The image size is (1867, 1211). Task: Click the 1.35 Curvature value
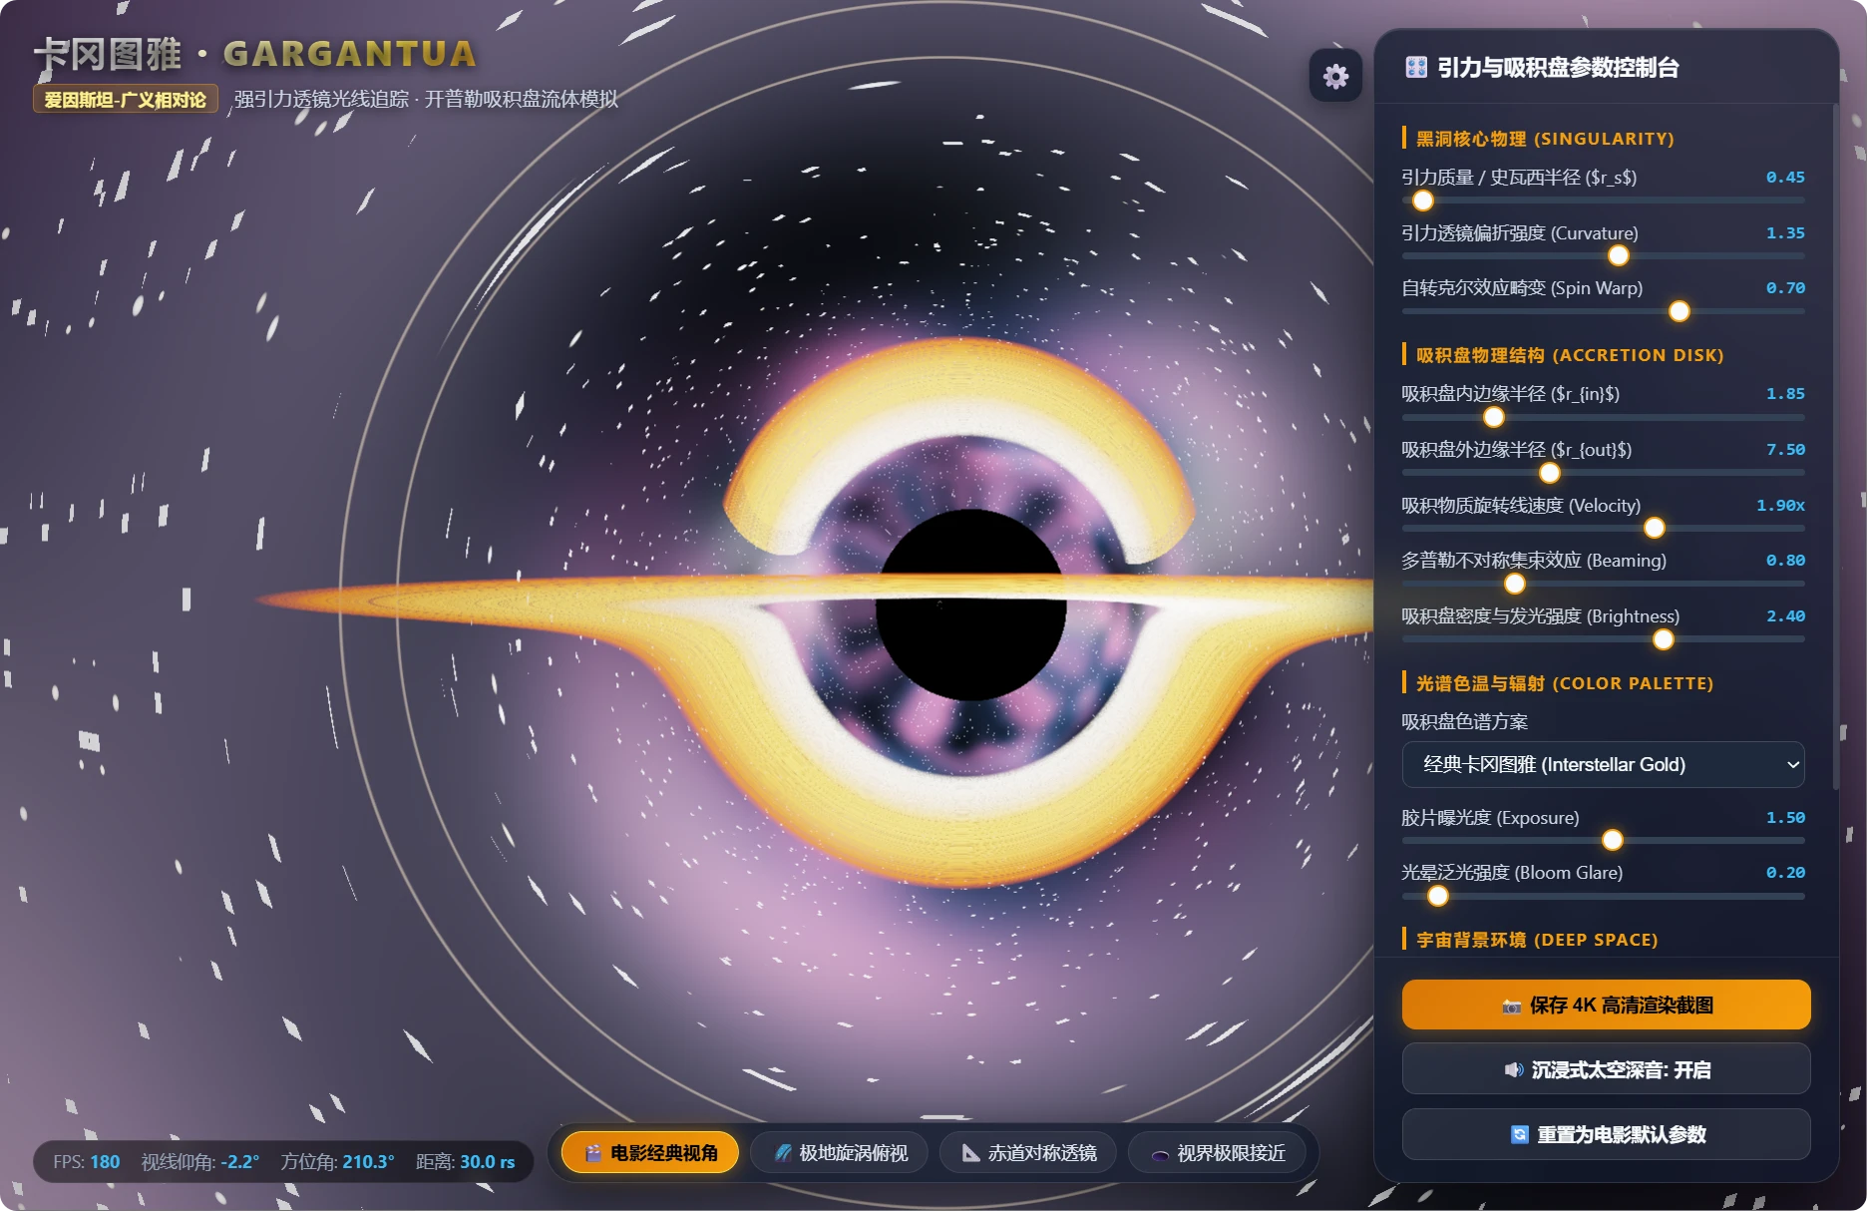1785,233
